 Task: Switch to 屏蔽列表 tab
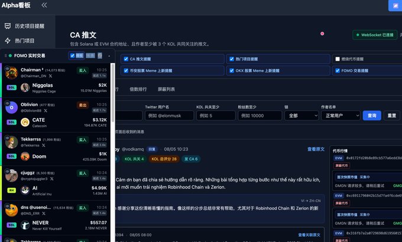(166, 89)
